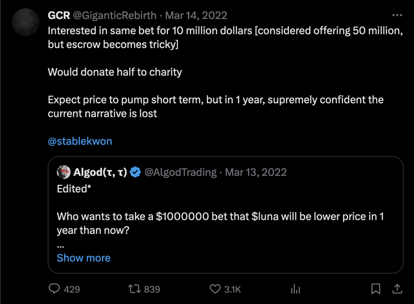Expand quoted tweet with Show more

[x=84, y=258]
